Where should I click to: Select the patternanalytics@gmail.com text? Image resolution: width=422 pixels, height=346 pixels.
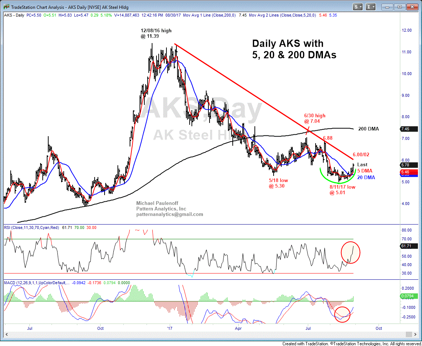coord(169,215)
